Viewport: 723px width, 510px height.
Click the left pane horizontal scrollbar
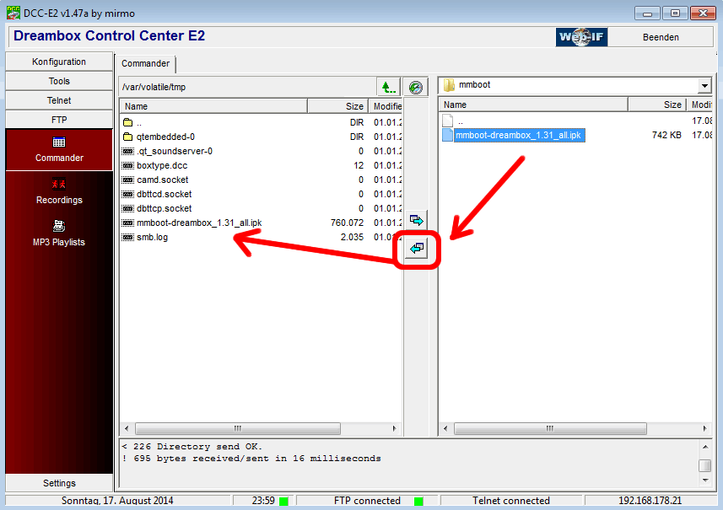pos(237,428)
